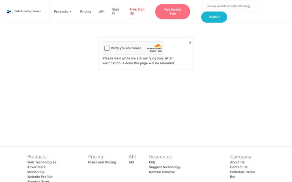This screenshot has height=182, width=292.
Task: Click the Company footer heading
Action: 240,157
